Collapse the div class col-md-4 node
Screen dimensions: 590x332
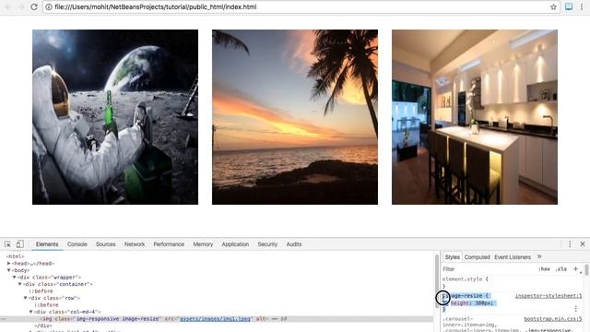click(x=31, y=312)
